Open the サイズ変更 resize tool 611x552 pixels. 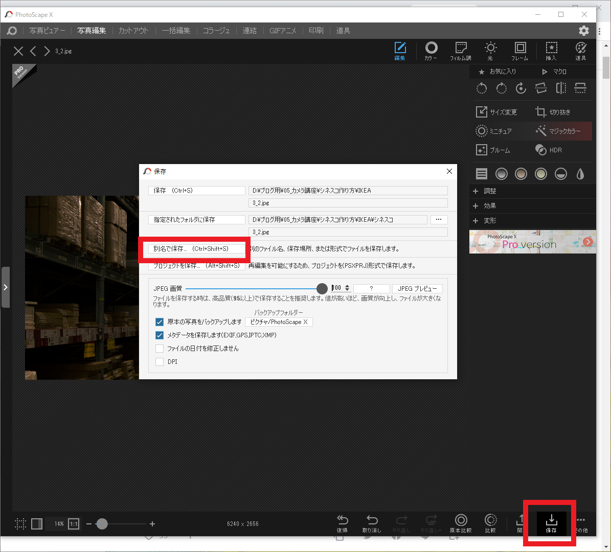pyautogui.click(x=496, y=112)
